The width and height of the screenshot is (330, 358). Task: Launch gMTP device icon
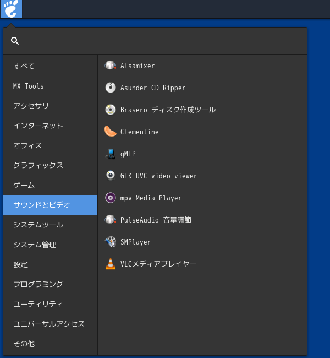pyautogui.click(x=111, y=154)
